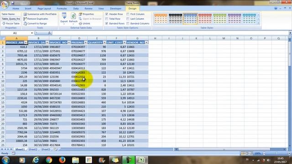Click the horizontal scrollbar thumb
The width and height of the screenshot is (292, 164).
[x=224, y=149]
